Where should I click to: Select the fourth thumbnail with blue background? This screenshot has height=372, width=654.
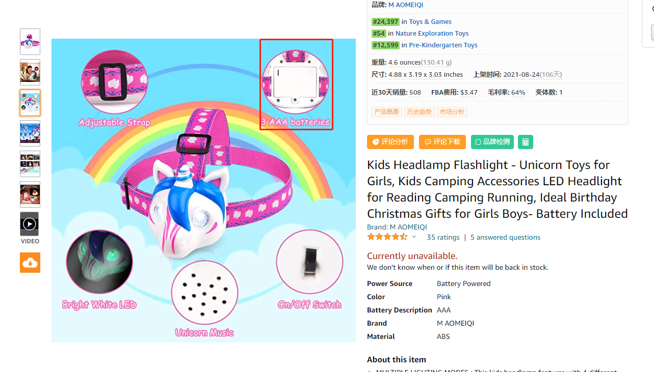(30, 133)
